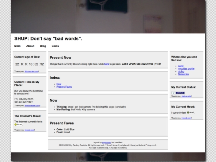Click the 'Manifesting:' Hello Kitty camera entry
The height and width of the screenshot is (162, 216).
[76, 110]
